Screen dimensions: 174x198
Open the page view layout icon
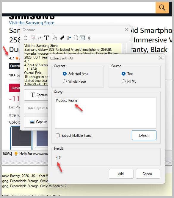click(x=82, y=38)
